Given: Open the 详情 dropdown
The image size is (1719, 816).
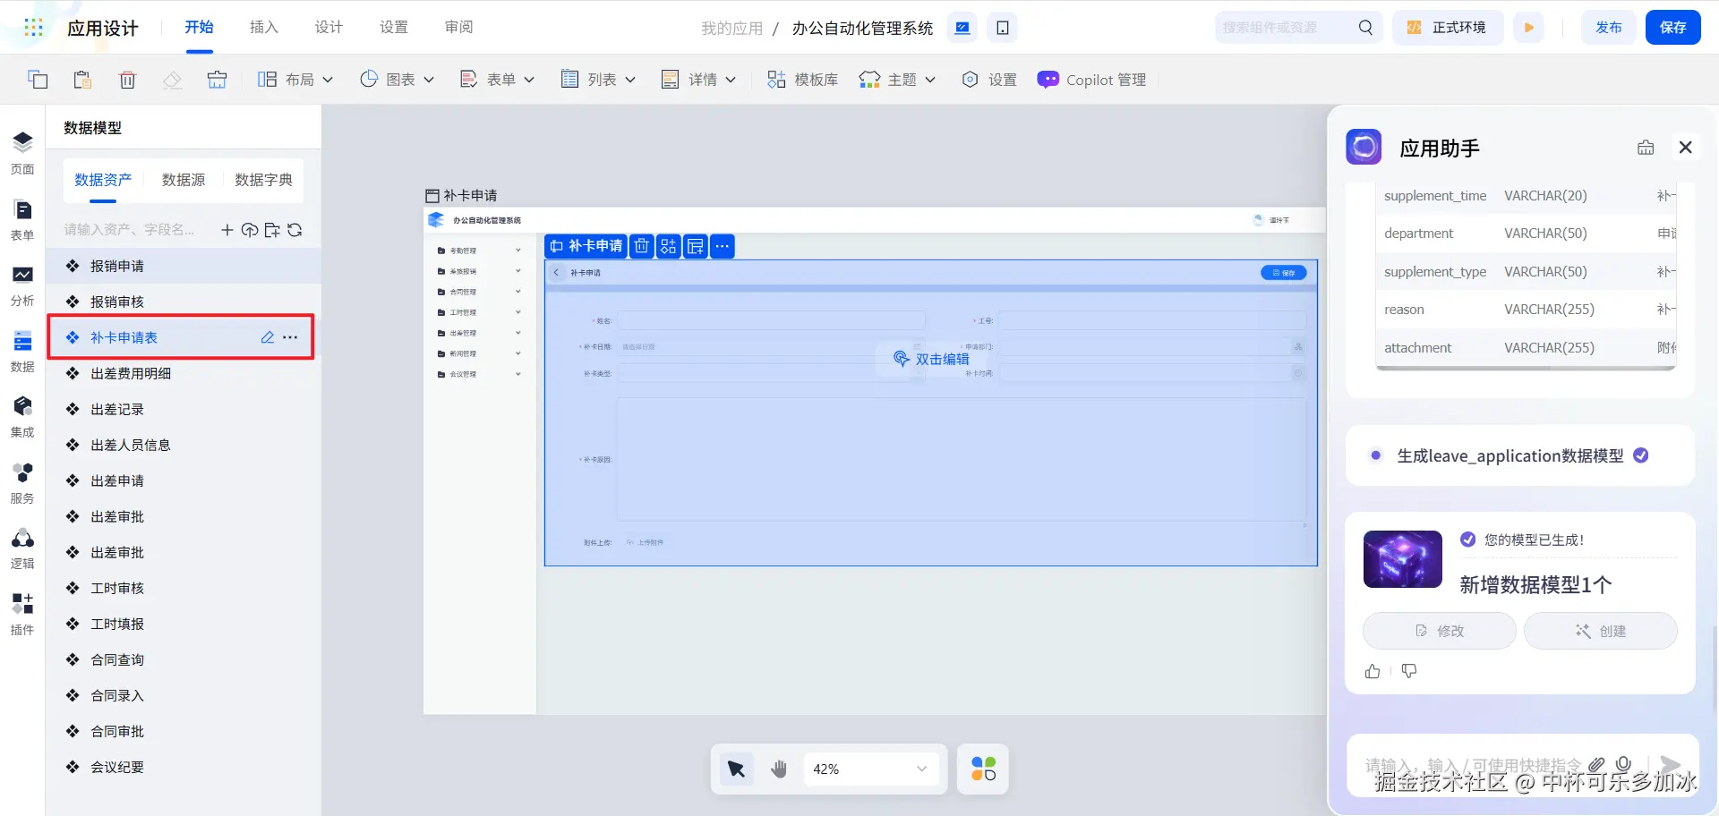Looking at the screenshot, I should 698,80.
